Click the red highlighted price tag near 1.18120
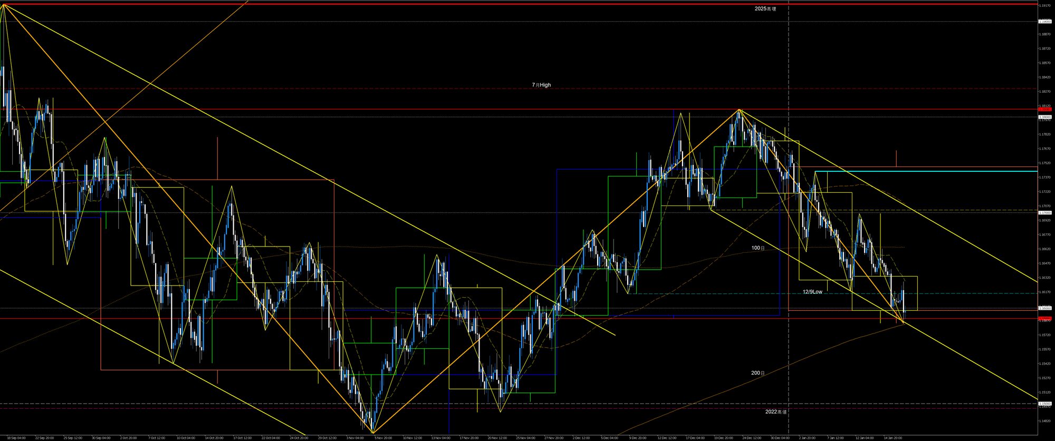 (1044, 109)
